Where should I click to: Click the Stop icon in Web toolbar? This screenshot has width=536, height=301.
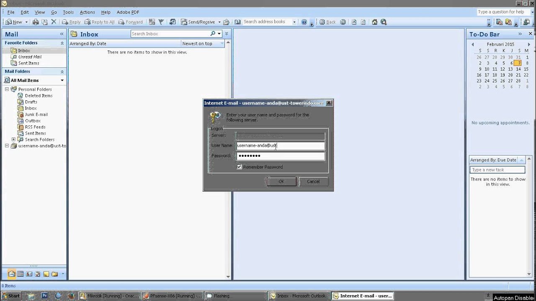click(x=354, y=22)
